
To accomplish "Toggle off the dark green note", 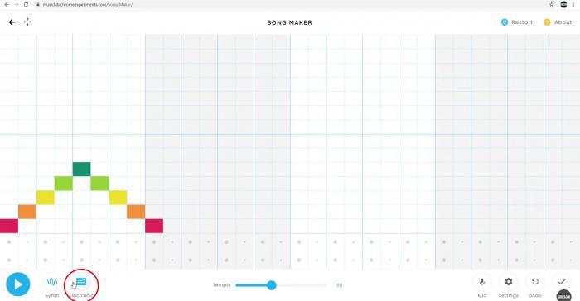I will 82,170.
